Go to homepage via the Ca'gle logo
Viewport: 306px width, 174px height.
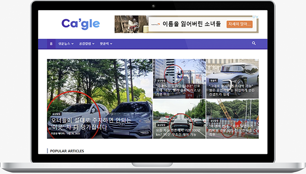[x=81, y=24]
